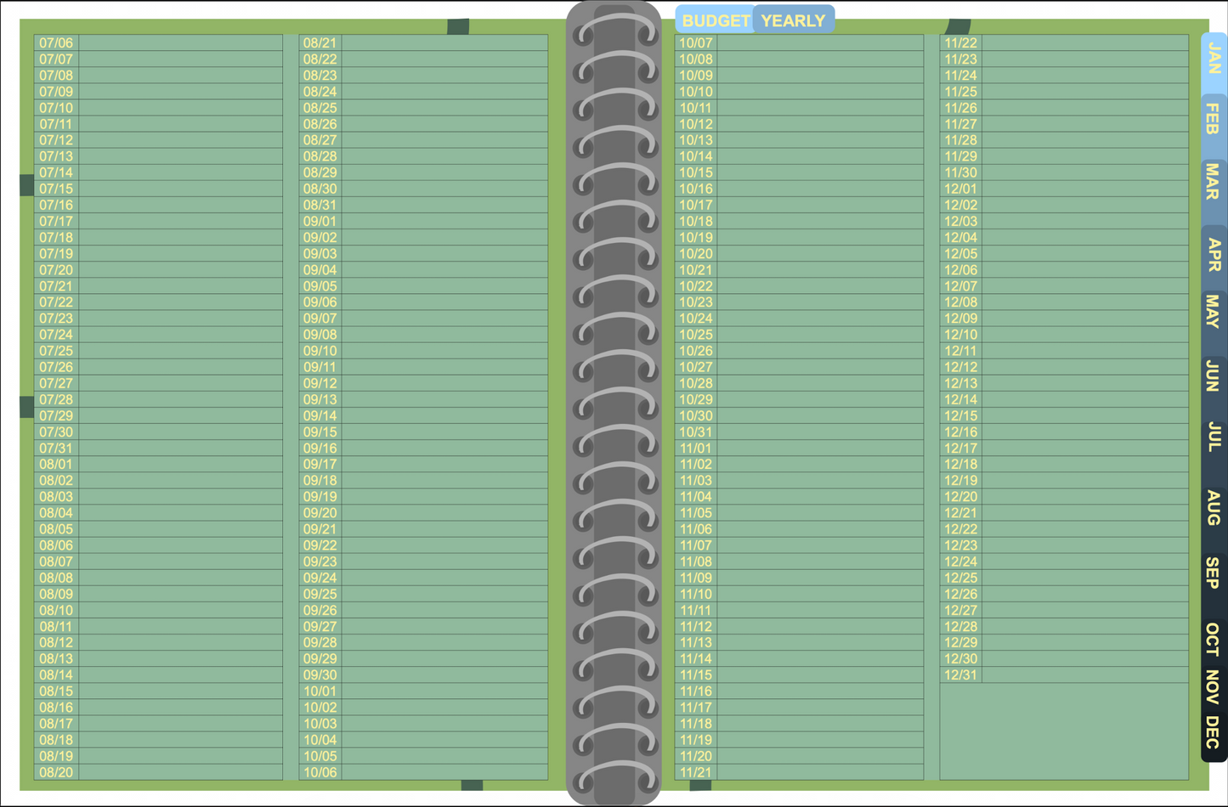Select the 11/21 date entry
Image resolution: width=1228 pixels, height=807 pixels.
coord(696,772)
